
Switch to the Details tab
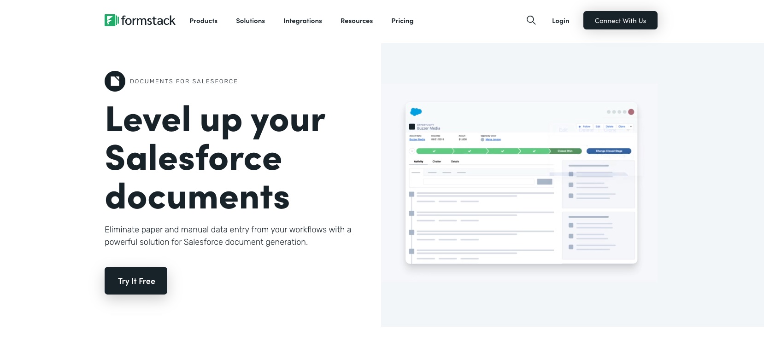[455, 162]
